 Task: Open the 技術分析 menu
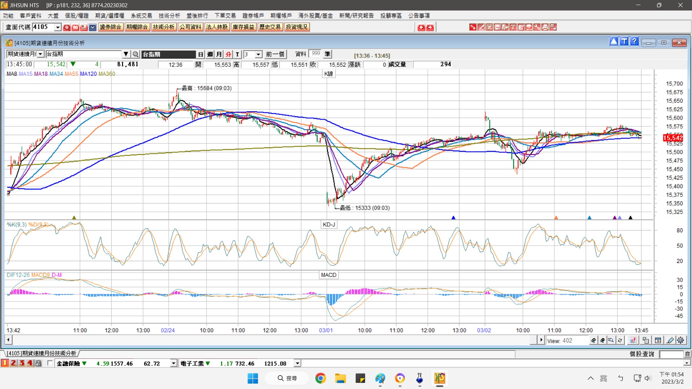coord(169,15)
